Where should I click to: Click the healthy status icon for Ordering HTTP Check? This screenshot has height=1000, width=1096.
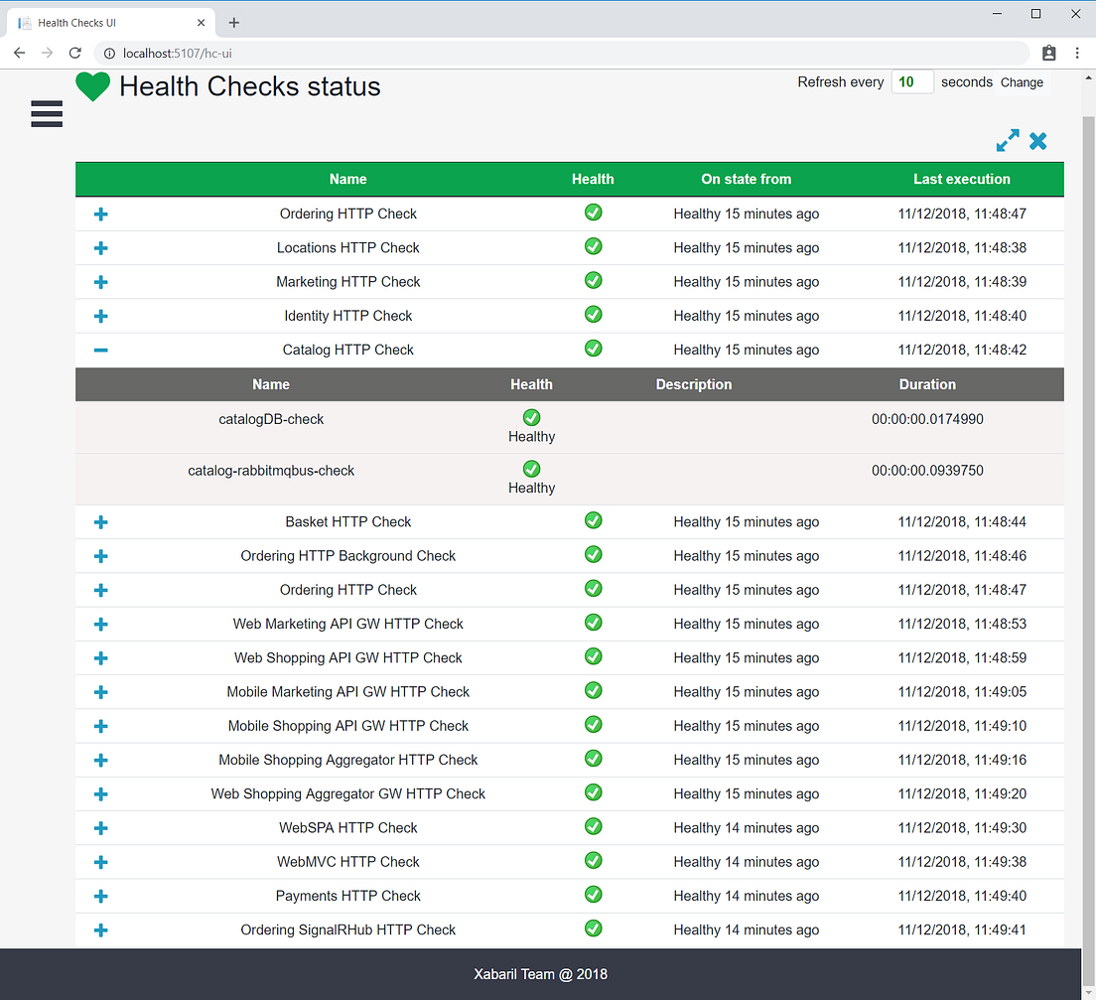(593, 213)
